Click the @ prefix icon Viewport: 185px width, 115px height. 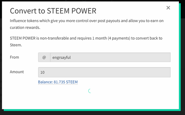[44, 57]
